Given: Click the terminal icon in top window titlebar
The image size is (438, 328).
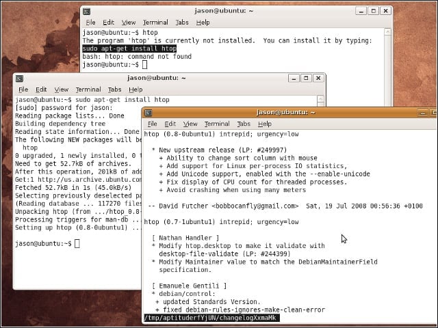Looking at the screenshot, I should pos(87,12).
